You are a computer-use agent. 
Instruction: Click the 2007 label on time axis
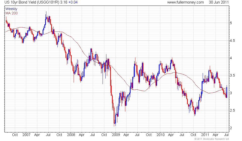26,135
